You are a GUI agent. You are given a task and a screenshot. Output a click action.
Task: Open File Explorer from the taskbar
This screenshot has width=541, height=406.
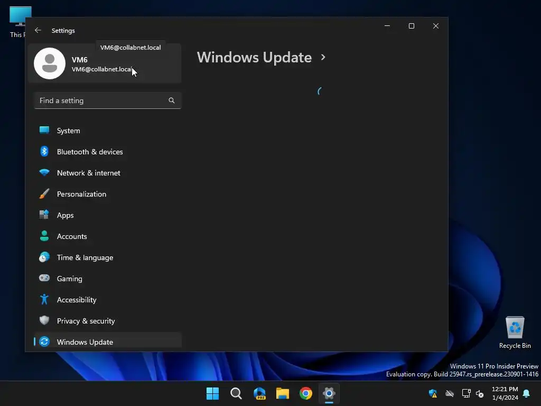283,393
